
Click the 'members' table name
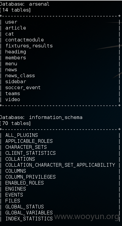(x=15, y=58)
